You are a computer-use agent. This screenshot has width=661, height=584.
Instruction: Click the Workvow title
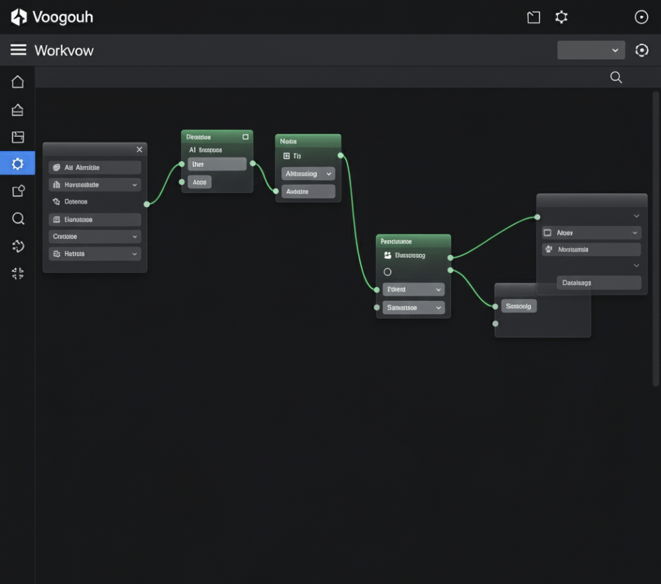tap(64, 51)
